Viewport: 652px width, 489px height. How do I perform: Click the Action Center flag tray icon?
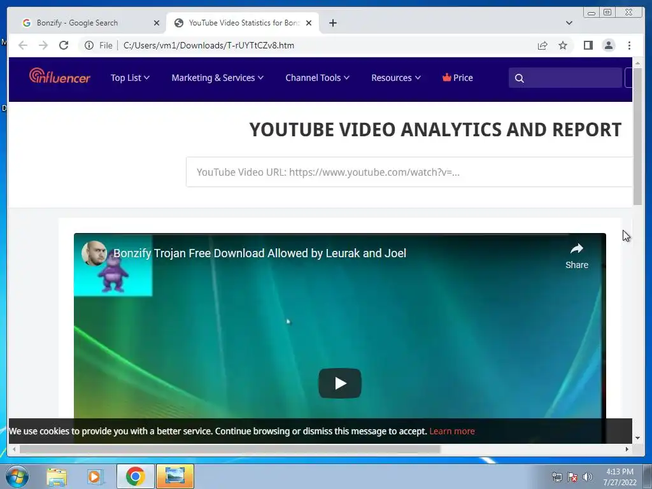click(572, 477)
